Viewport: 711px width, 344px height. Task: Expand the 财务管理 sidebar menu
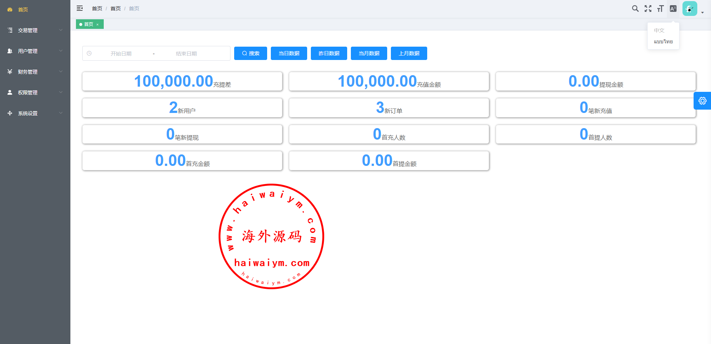[35, 72]
